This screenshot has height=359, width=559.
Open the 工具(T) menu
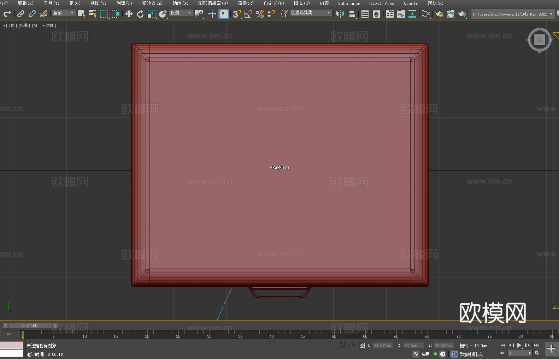click(x=51, y=3)
